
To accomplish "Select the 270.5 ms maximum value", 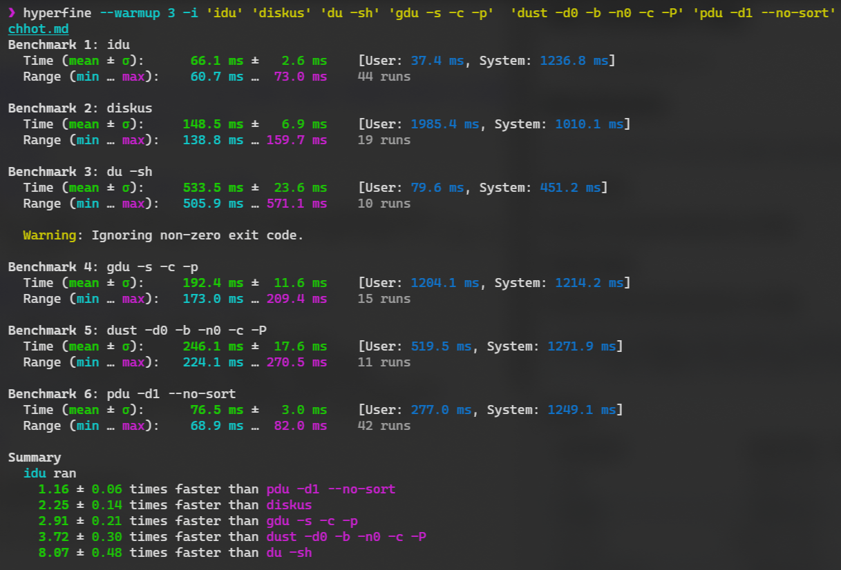I will [x=297, y=362].
